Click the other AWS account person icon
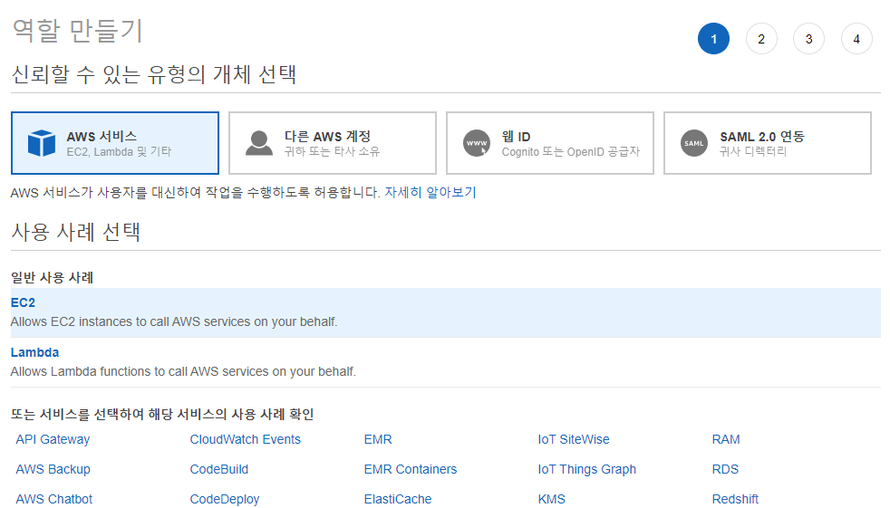The height and width of the screenshot is (508, 890). [x=259, y=143]
